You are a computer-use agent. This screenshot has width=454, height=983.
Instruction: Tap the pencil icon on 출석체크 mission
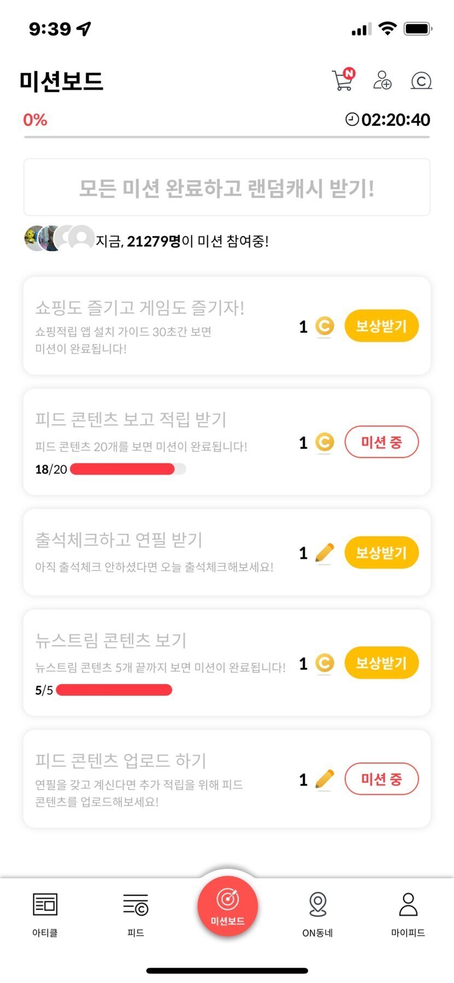tap(325, 553)
